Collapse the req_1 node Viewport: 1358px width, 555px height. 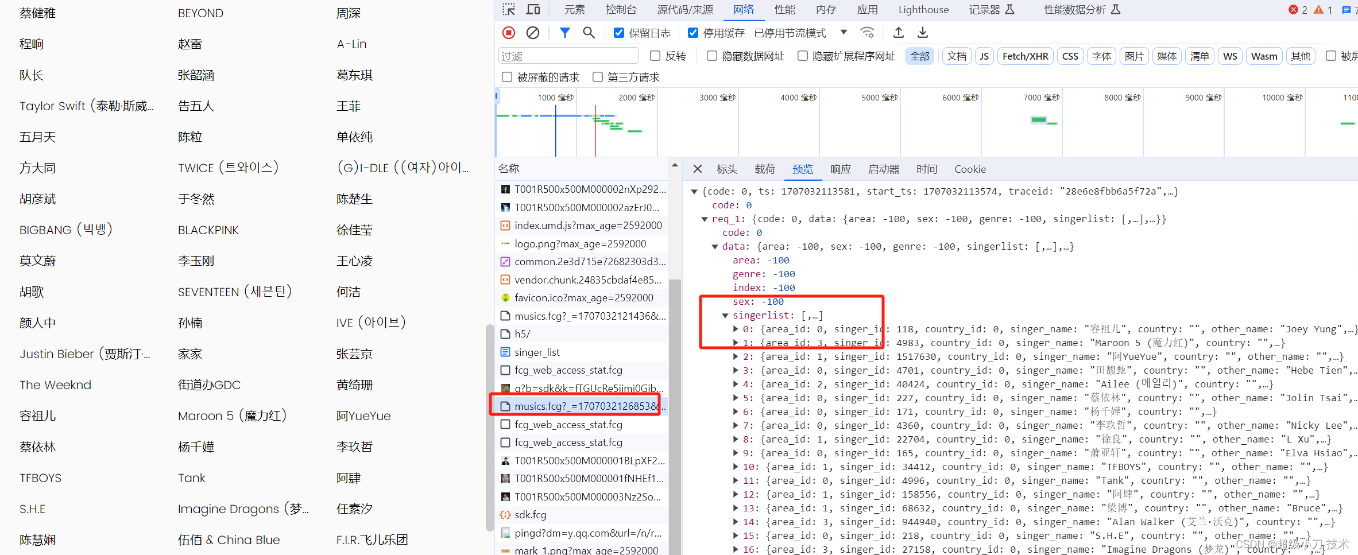tap(705, 219)
